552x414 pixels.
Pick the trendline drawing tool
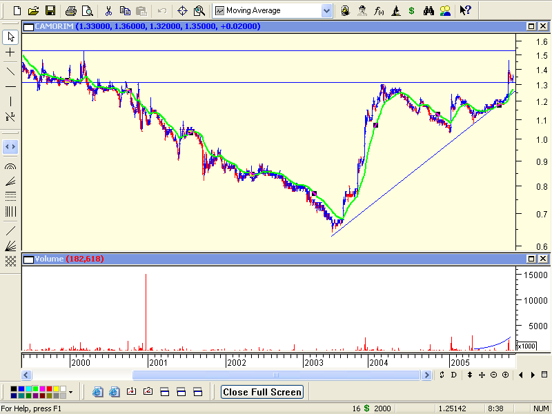click(10, 72)
